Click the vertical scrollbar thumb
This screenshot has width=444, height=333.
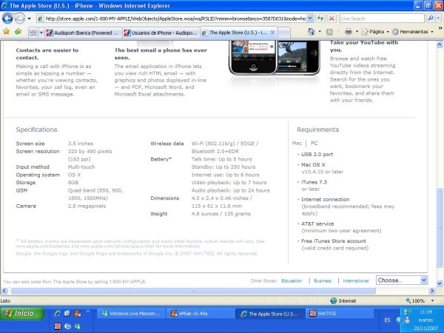coord(439,228)
